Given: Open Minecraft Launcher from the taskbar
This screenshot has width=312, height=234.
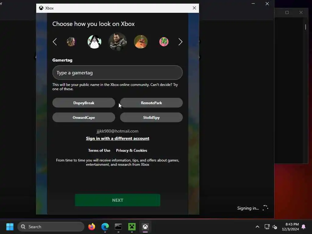Looking at the screenshot, I should pyautogui.click(x=132, y=227).
